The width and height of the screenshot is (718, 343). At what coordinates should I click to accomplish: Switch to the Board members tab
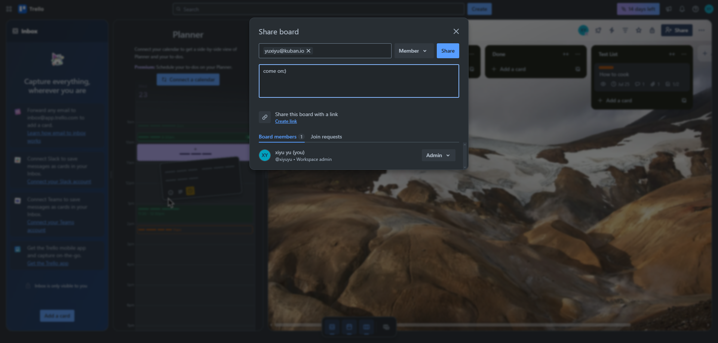(282, 137)
